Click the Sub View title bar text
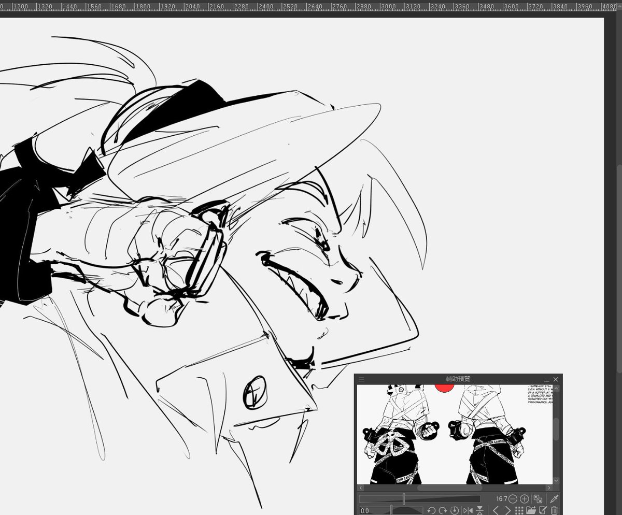 pos(458,379)
